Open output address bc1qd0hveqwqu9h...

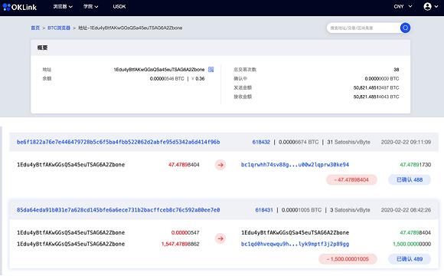(295, 244)
